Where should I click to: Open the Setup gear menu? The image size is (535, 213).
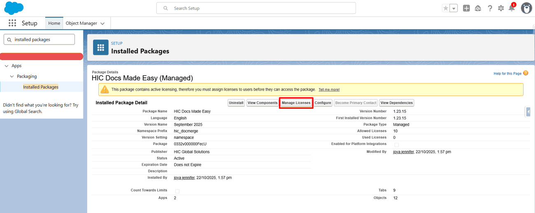coord(501,8)
